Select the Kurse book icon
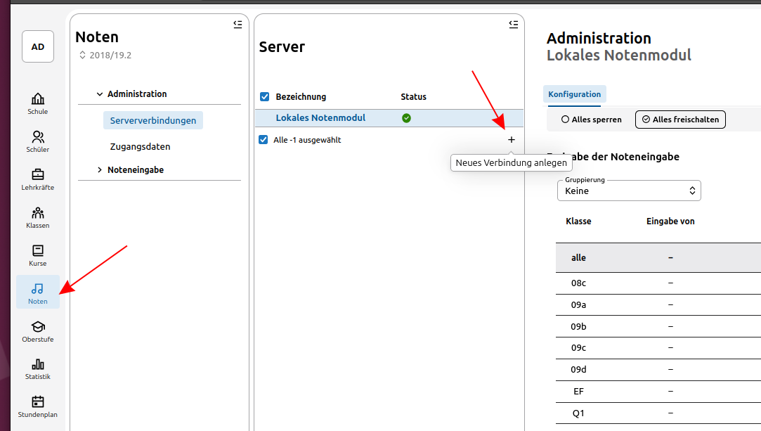The width and height of the screenshot is (761, 431). (x=38, y=255)
